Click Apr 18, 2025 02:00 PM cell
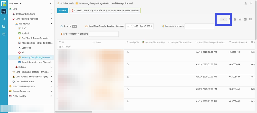This screenshot has width=257, height=113. click(206, 52)
